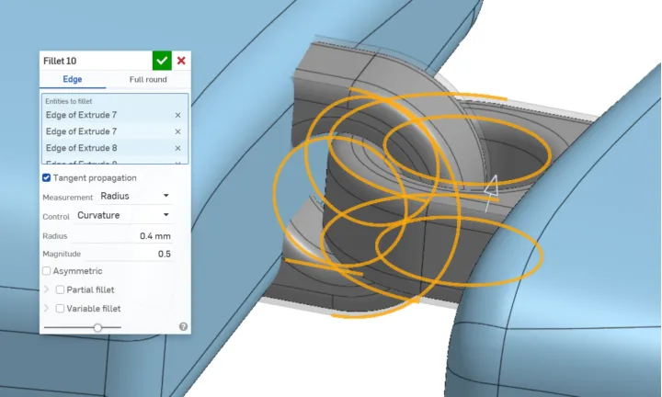Focus the Entities to fillet field
The height and width of the screenshot is (397, 662).
click(x=115, y=129)
